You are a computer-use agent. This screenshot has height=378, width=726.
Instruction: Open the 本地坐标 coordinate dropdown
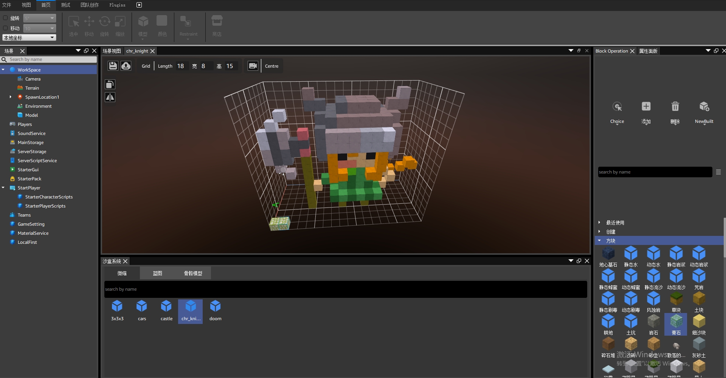[29, 37]
